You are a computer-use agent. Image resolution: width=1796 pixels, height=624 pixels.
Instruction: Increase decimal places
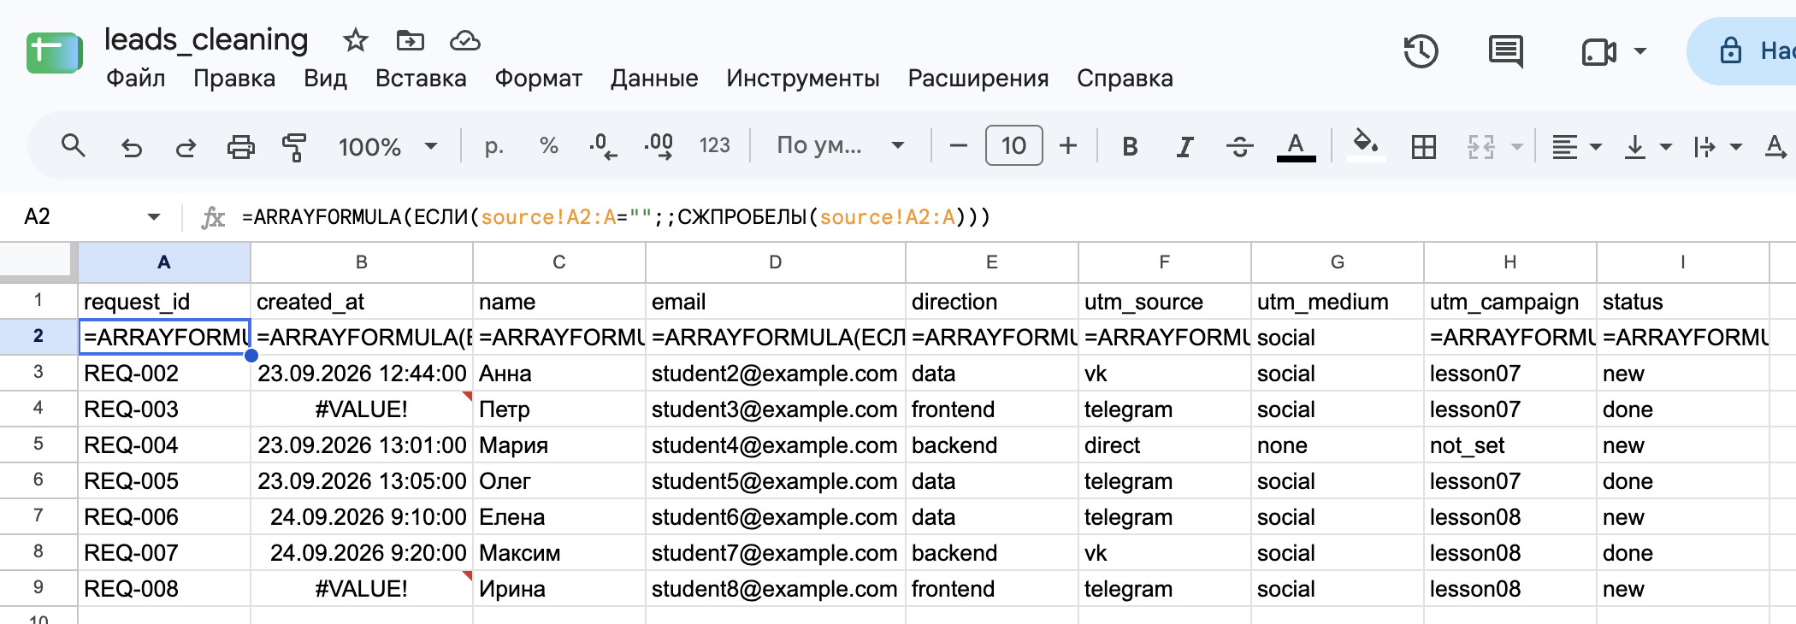pos(659,146)
